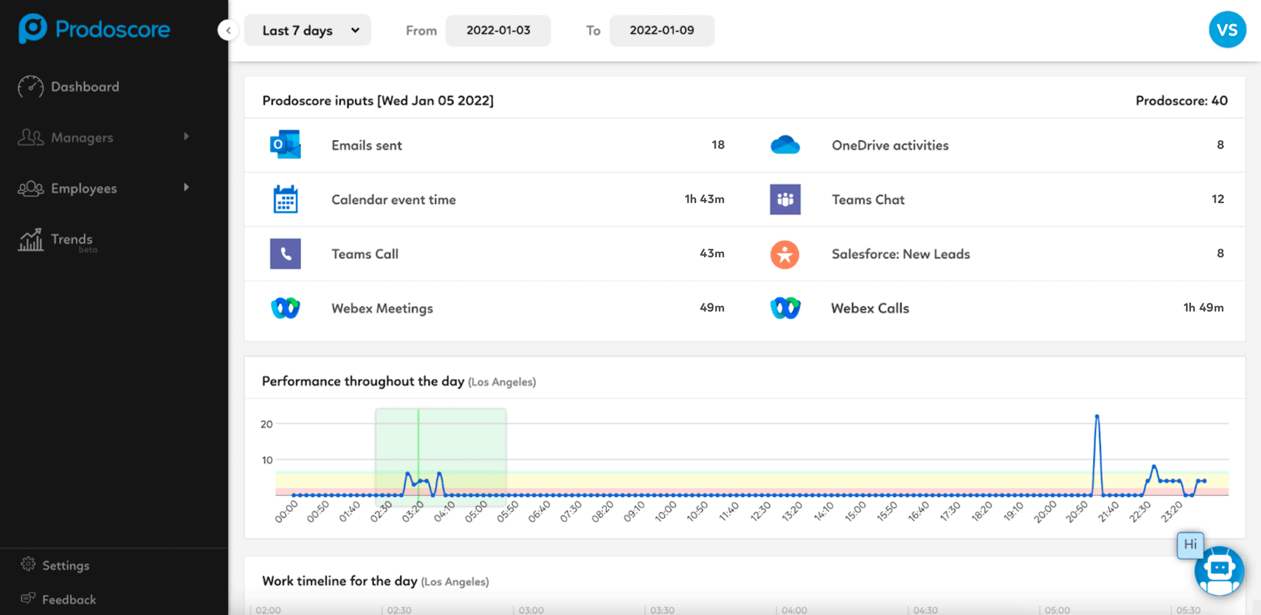Click the Webex Calls label
This screenshot has height=615, width=1261.
(870, 308)
